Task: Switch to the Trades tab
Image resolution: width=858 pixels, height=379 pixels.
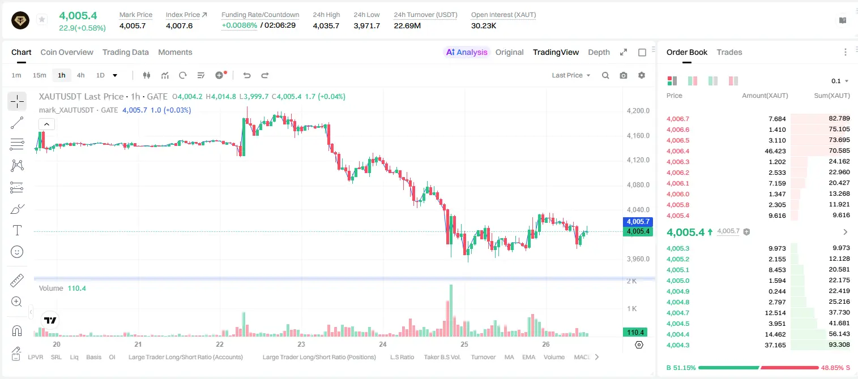Action: 729,52
